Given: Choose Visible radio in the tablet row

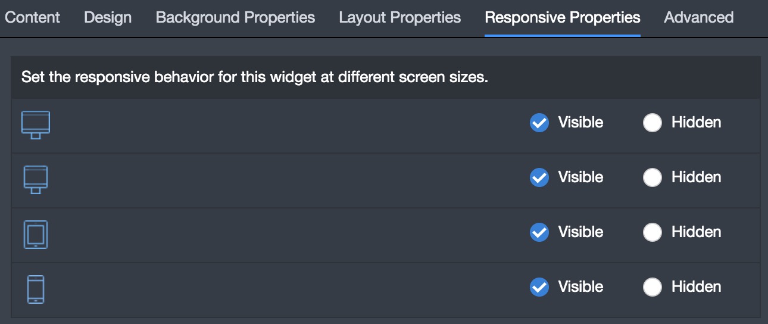Looking at the screenshot, I should pos(539,232).
